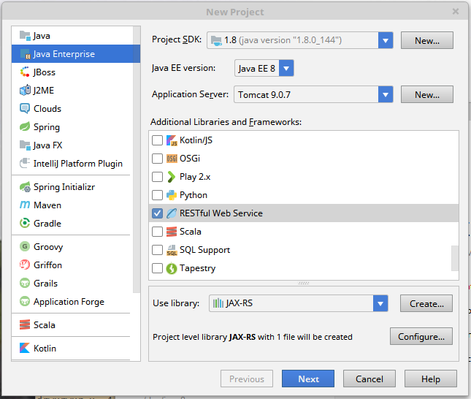Click the Java FX folder icon
Image resolution: width=471 pixels, height=399 pixels.
(x=25, y=145)
